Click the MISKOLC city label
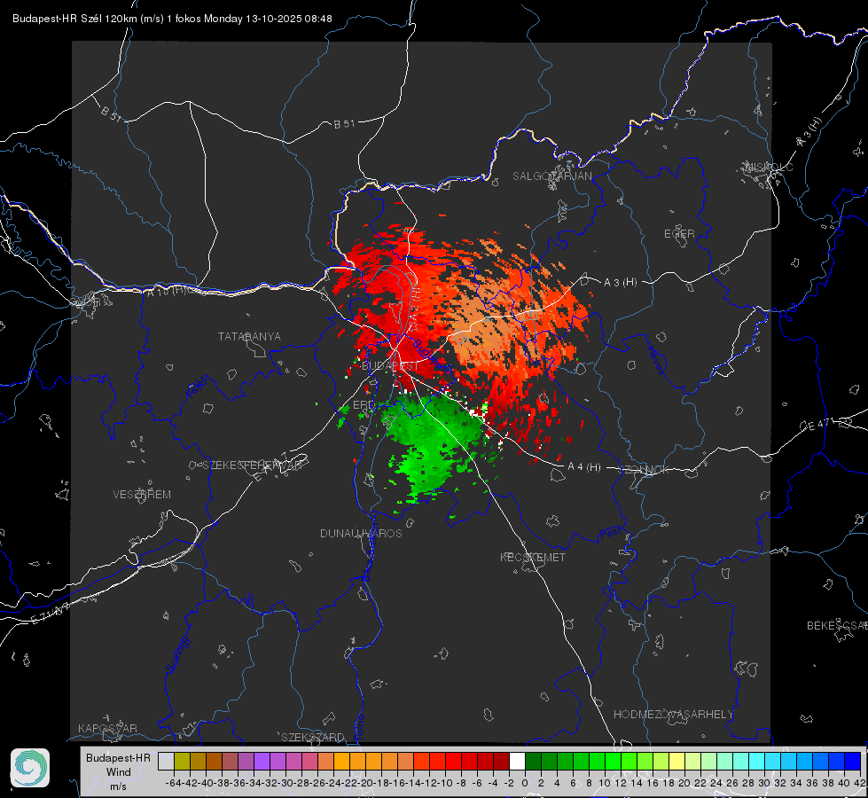Image resolution: width=868 pixels, height=798 pixels. coord(769,167)
